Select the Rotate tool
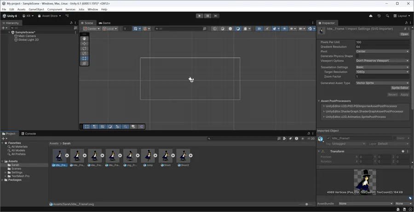 pos(85,49)
